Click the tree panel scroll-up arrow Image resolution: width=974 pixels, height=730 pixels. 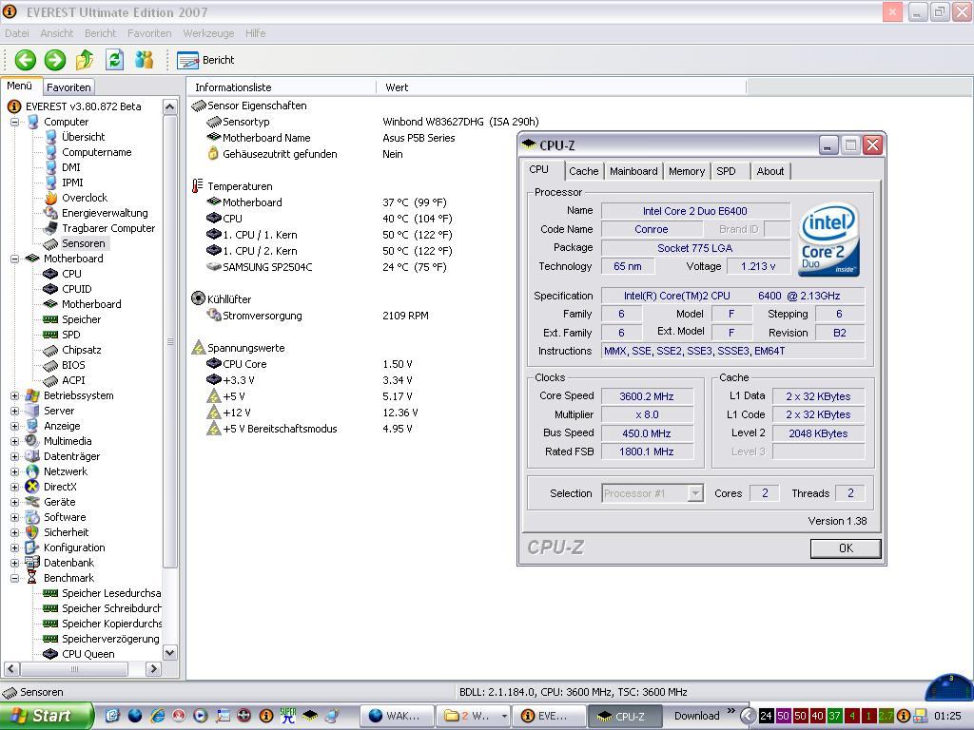tap(169, 106)
